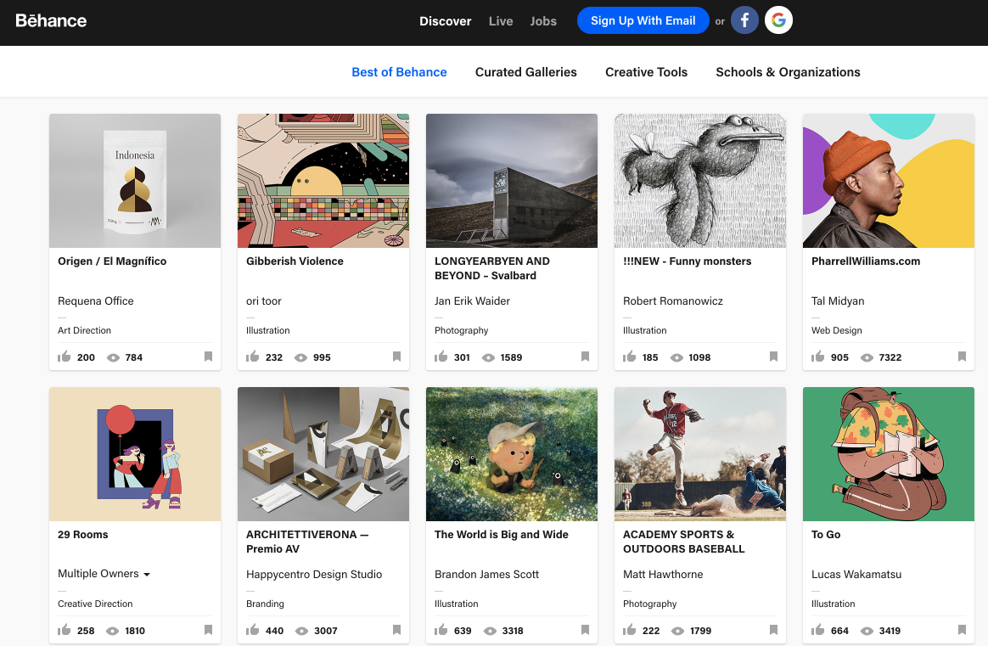988x646 pixels.
Task: Open the Discover nav item
Action: coord(446,21)
